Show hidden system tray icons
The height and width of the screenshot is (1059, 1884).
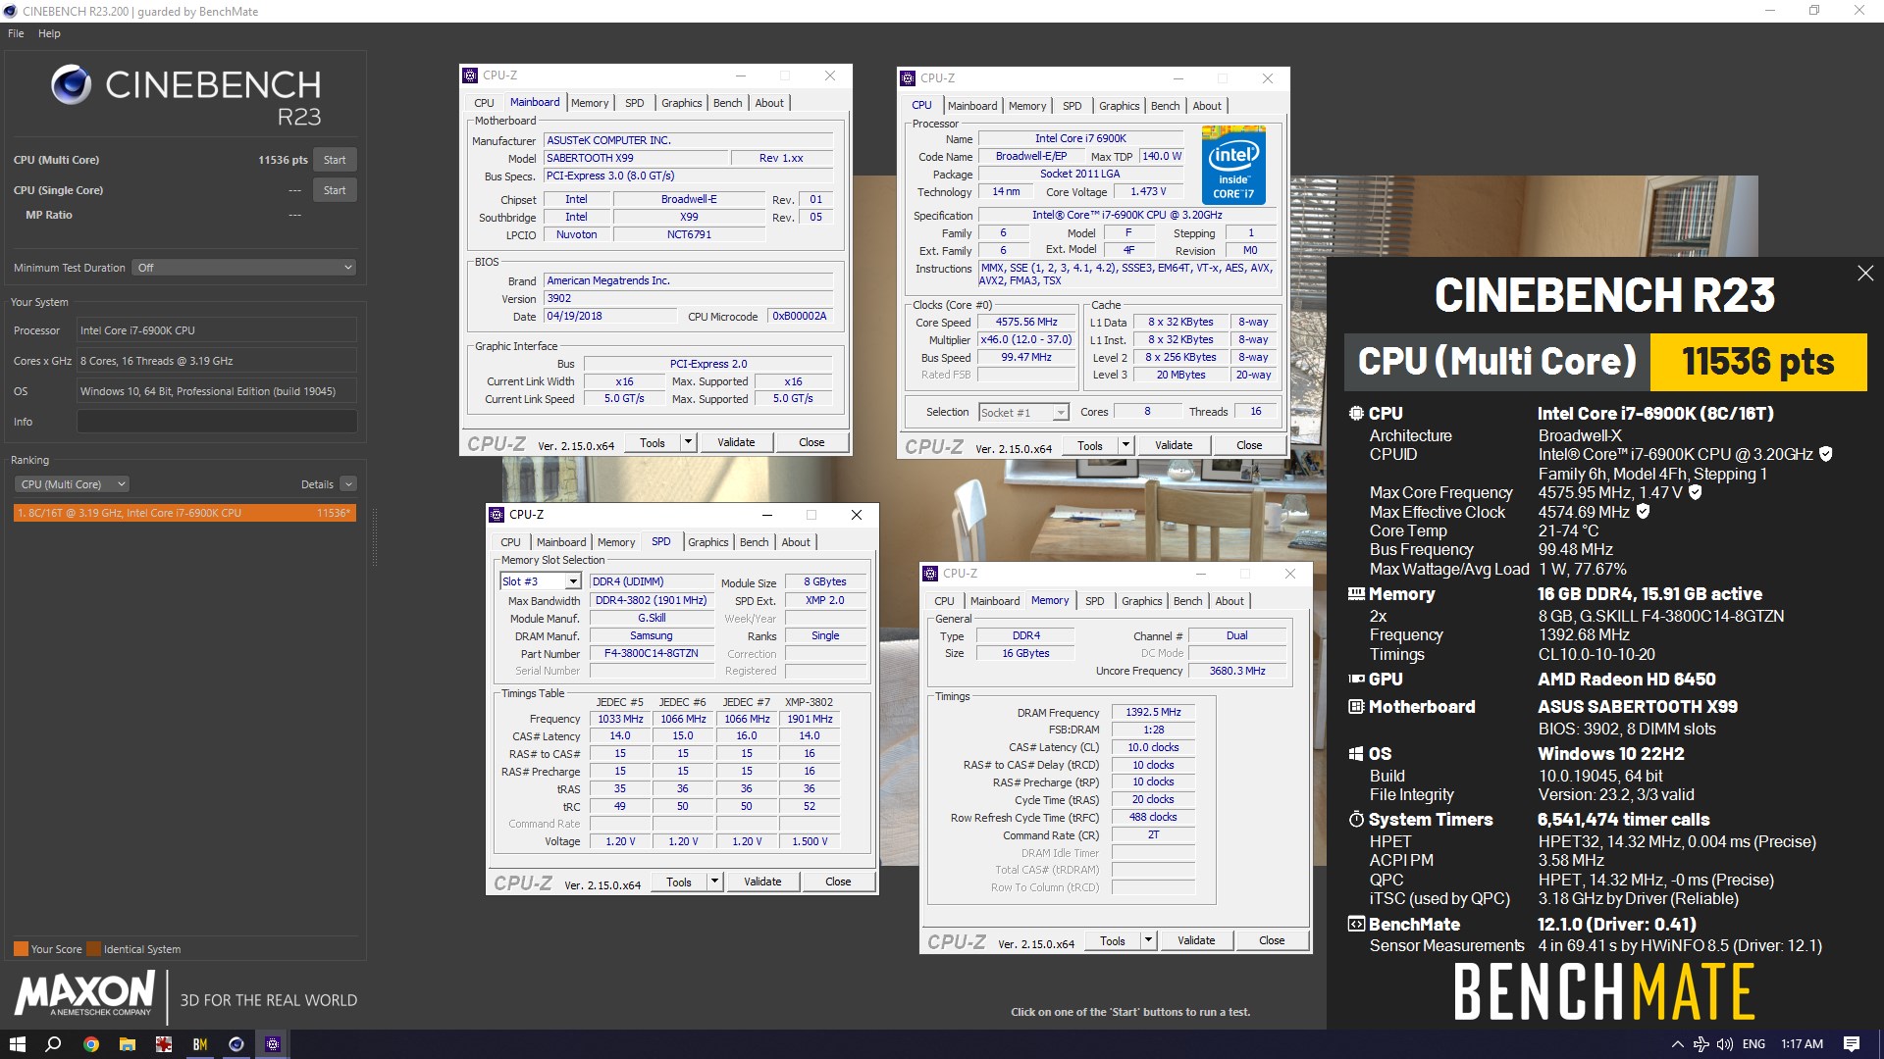tap(1677, 1044)
